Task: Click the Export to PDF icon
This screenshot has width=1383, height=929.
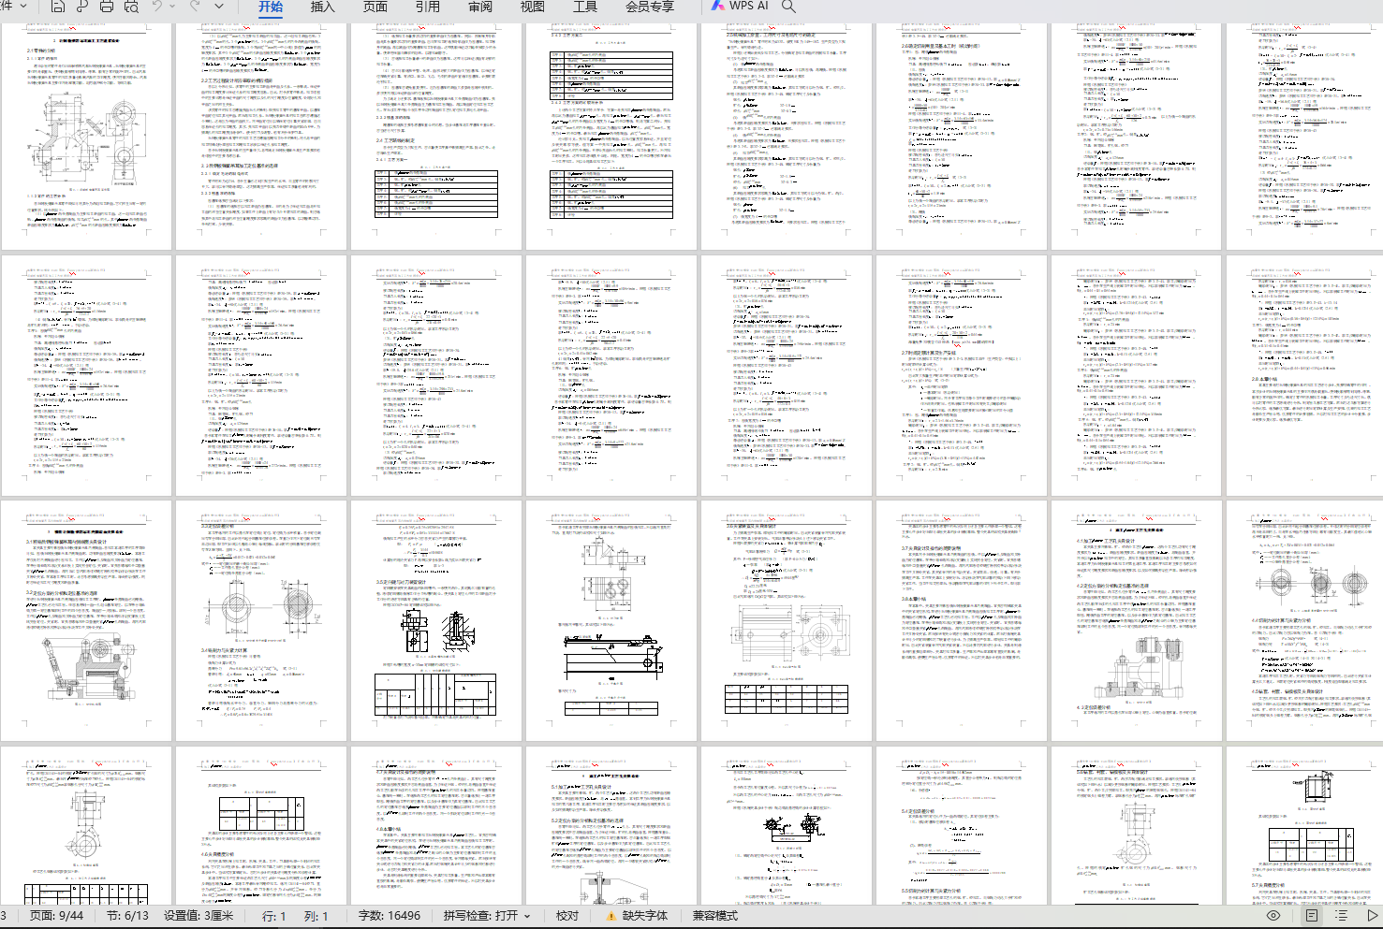Action: (x=82, y=7)
